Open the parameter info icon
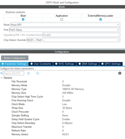This screenshot has height=139, width=125. (x=120, y=73)
